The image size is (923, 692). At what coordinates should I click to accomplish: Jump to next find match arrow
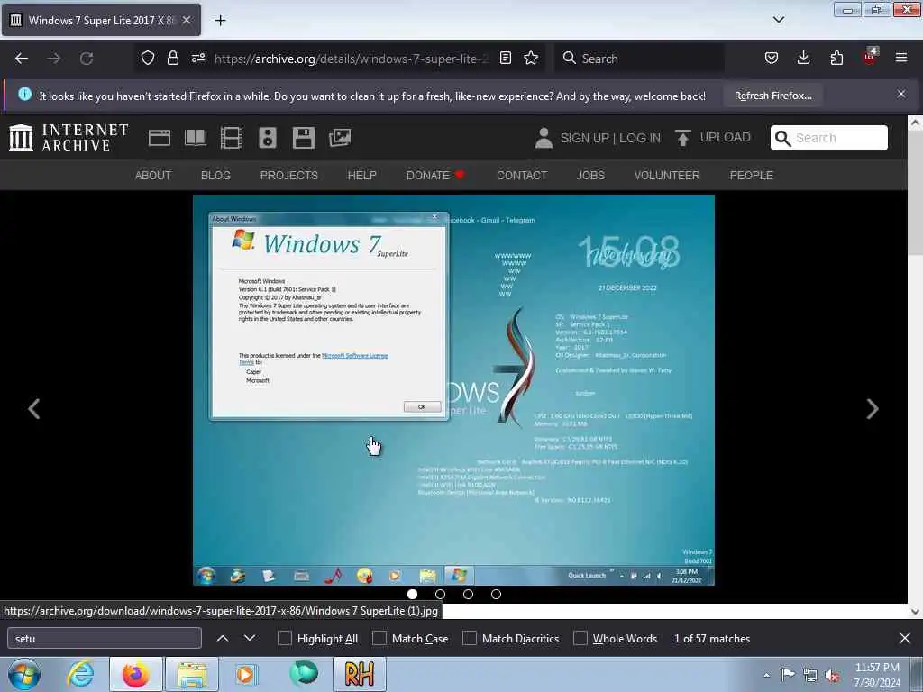(x=250, y=638)
